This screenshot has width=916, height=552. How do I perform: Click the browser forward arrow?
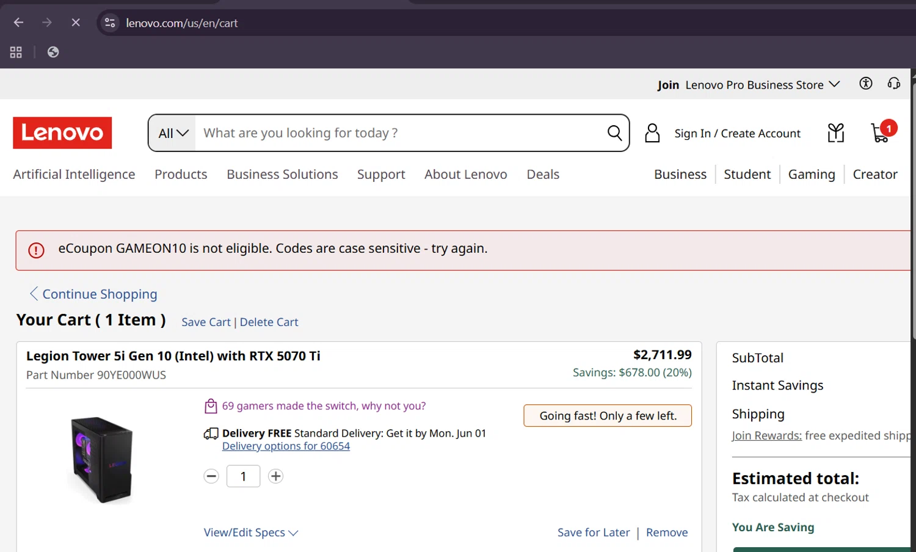[x=47, y=23]
